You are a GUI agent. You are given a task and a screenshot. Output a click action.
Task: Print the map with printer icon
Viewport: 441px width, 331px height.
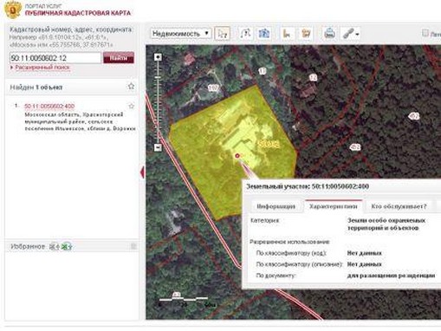pyautogui.click(x=329, y=34)
